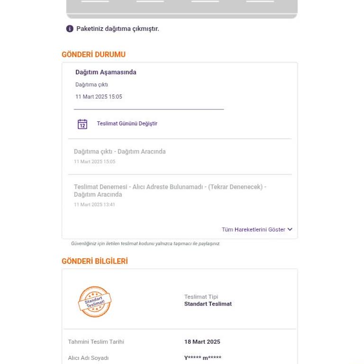Click the progress line under 11 Mart 2025 15:05
Screen dimensions: 364x364
pyautogui.click(x=149, y=109)
